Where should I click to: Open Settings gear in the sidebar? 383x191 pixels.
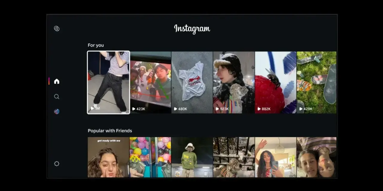[57, 164]
